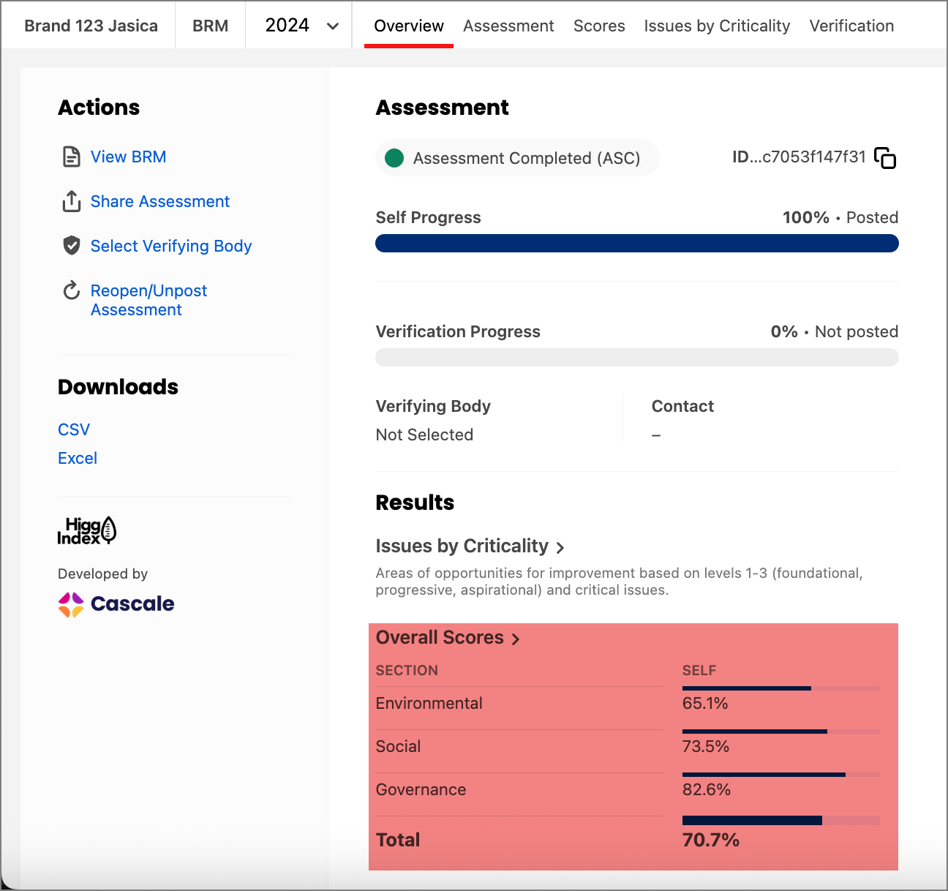
Task: Click the Cascale logo
Action: coord(116,604)
